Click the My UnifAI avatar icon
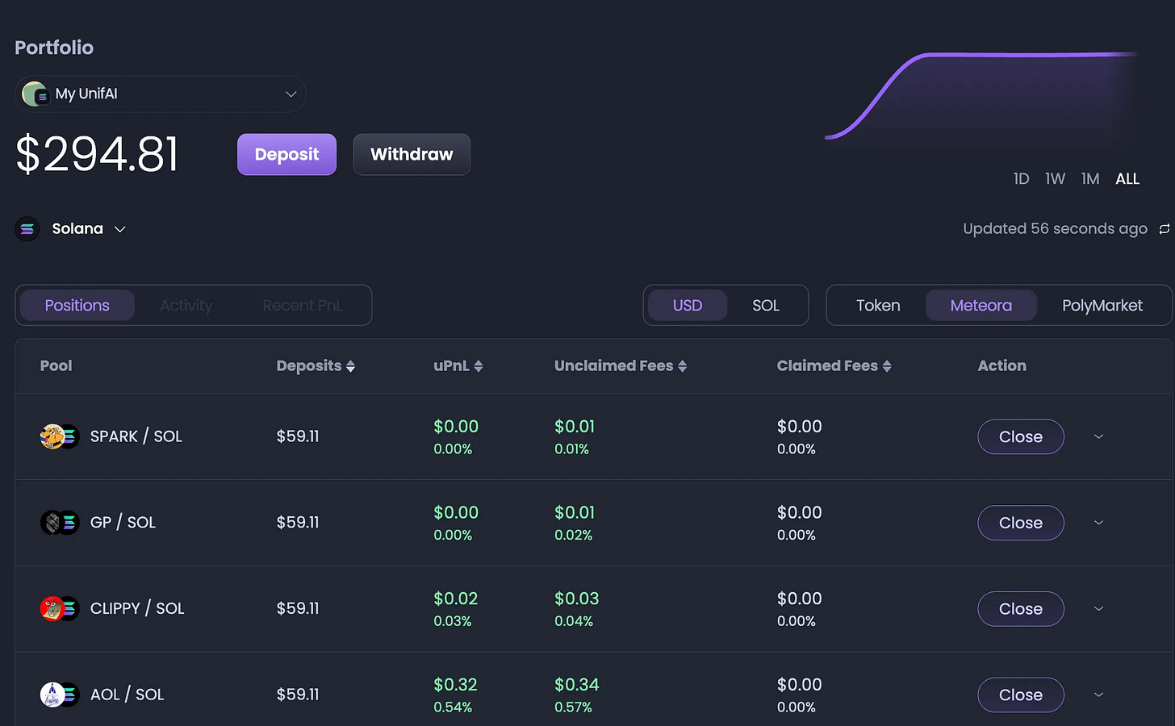This screenshot has width=1175, height=726. coord(36,94)
